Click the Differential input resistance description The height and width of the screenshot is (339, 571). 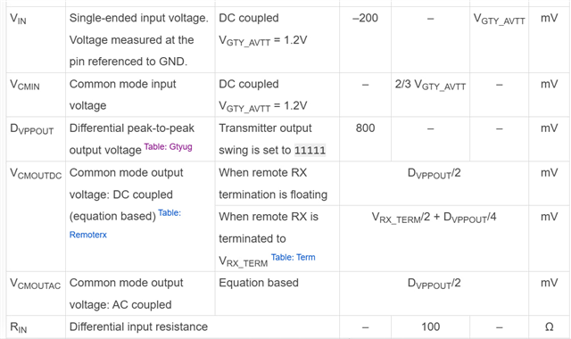point(138,327)
